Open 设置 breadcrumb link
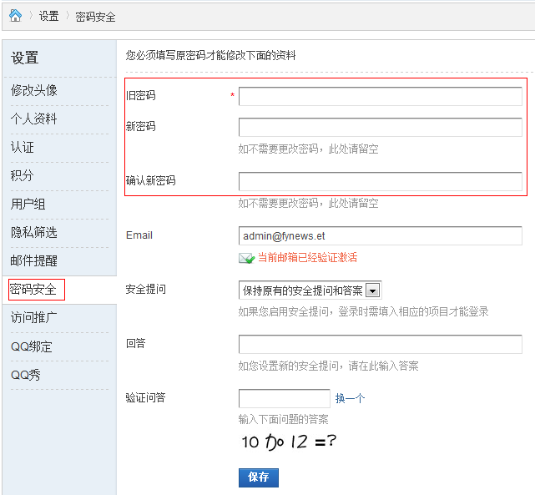This screenshot has width=535, height=495. coord(48,17)
